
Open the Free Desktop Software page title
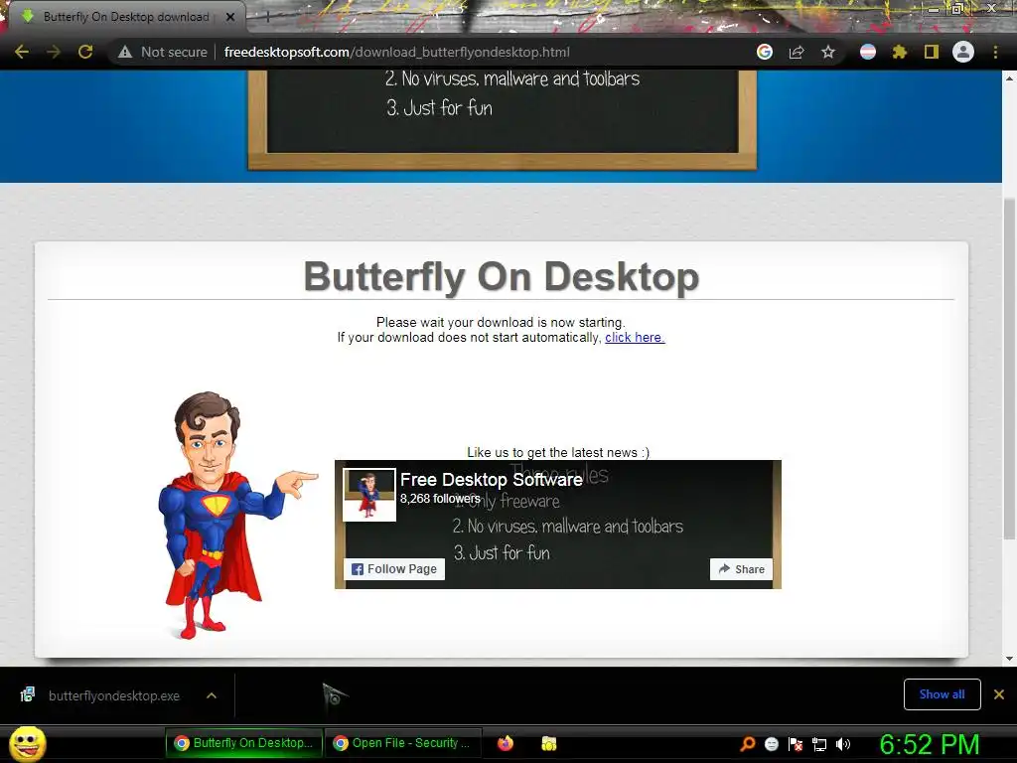(x=491, y=480)
